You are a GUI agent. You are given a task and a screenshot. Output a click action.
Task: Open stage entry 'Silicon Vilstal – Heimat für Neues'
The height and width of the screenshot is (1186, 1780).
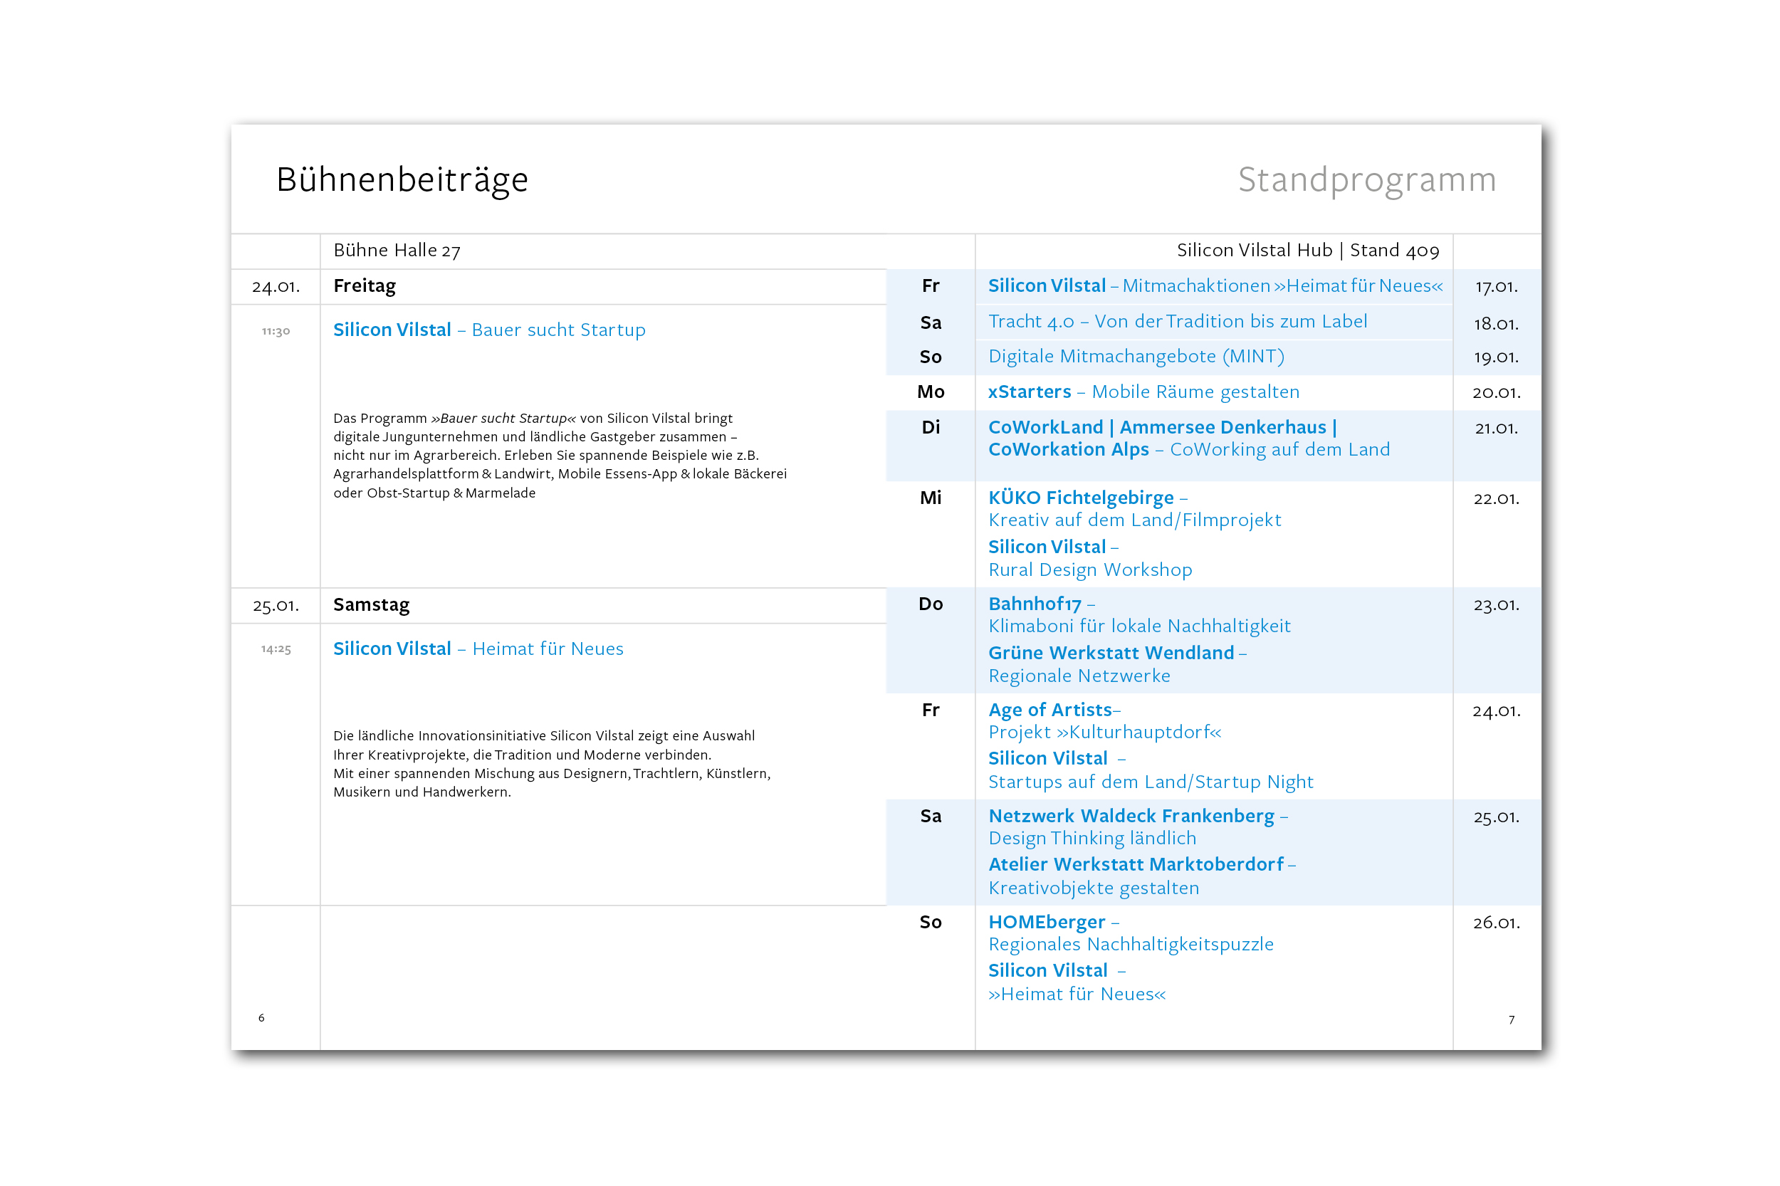coord(478,649)
